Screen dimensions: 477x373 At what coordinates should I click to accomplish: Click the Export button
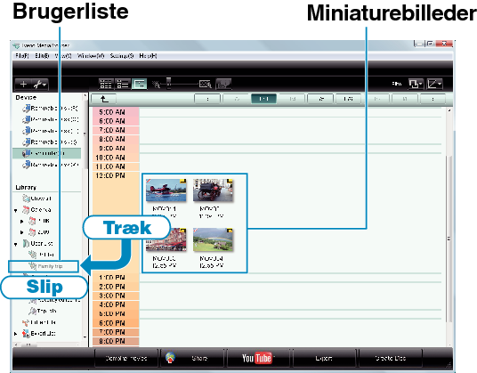(324, 358)
